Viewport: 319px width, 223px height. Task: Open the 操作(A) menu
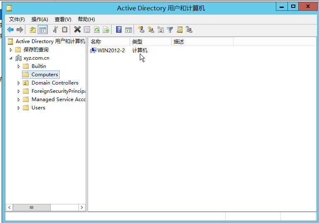[40, 19]
